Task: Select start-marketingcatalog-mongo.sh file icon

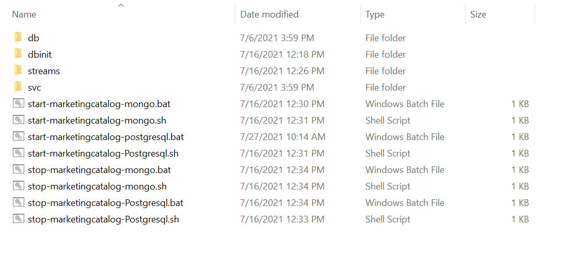Action: 19,120
